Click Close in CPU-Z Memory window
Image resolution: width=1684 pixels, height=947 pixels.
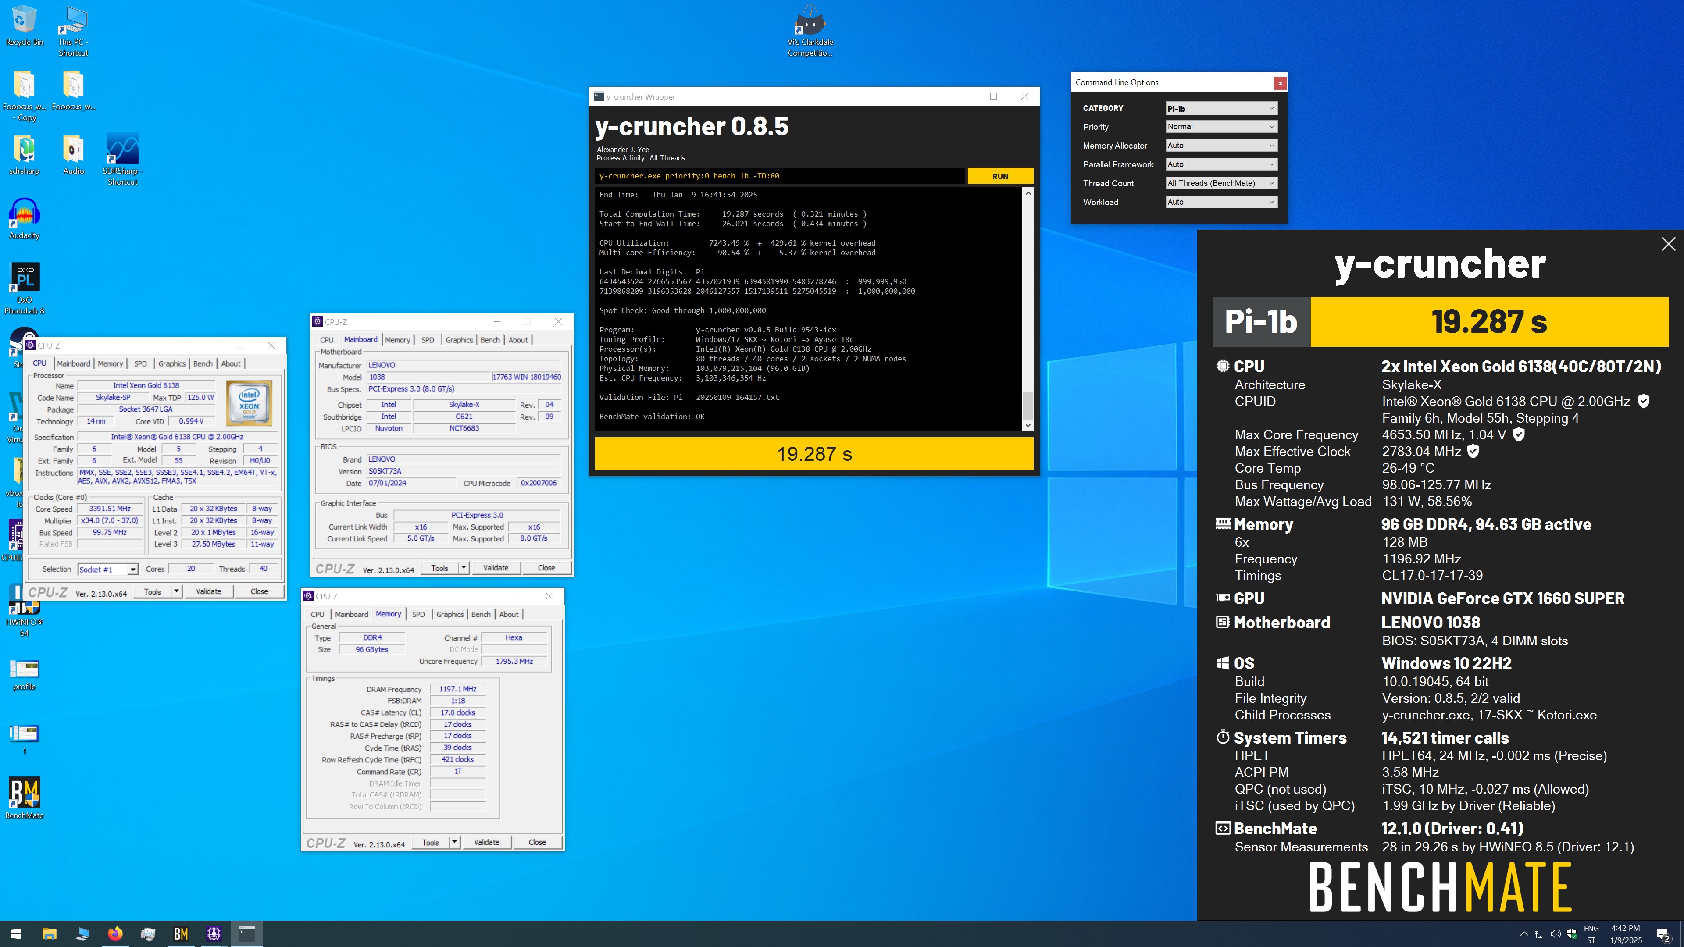[x=537, y=842]
